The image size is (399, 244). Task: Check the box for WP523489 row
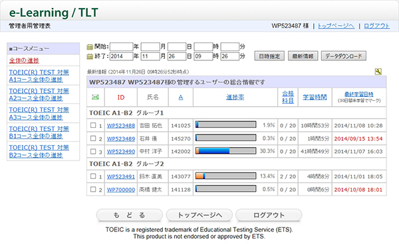93,139
